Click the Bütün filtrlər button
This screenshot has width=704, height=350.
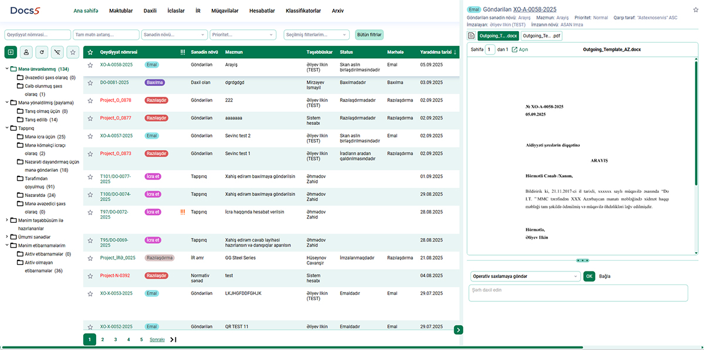[x=370, y=35]
